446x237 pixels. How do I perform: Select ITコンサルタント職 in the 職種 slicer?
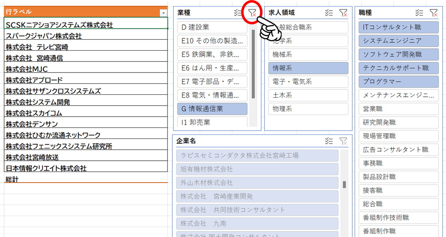click(x=398, y=27)
